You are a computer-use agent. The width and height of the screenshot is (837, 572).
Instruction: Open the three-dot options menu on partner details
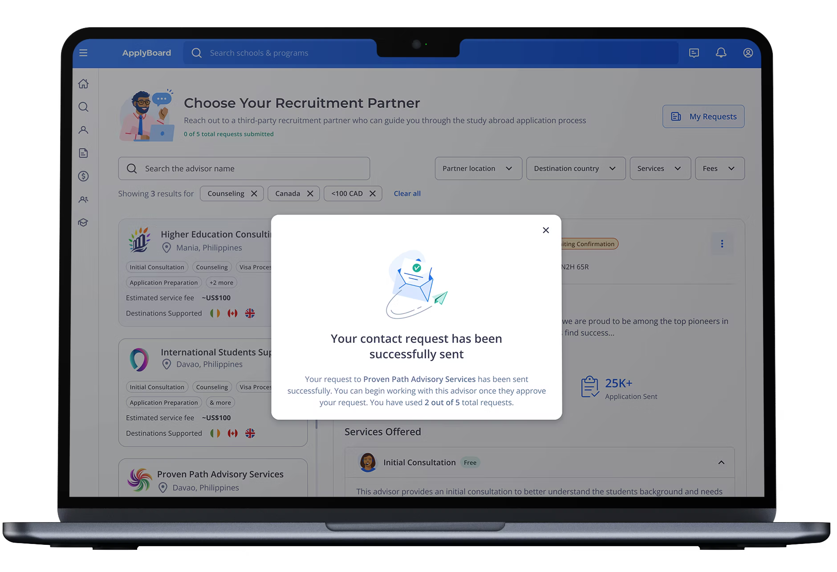[722, 244]
